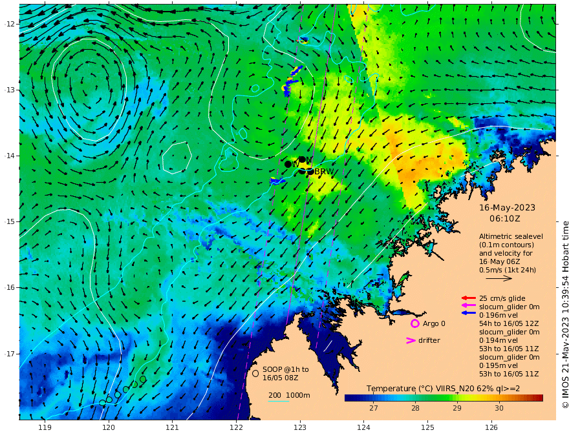
Task: Click the colorbar tick label 28
Action: [x=416, y=408]
